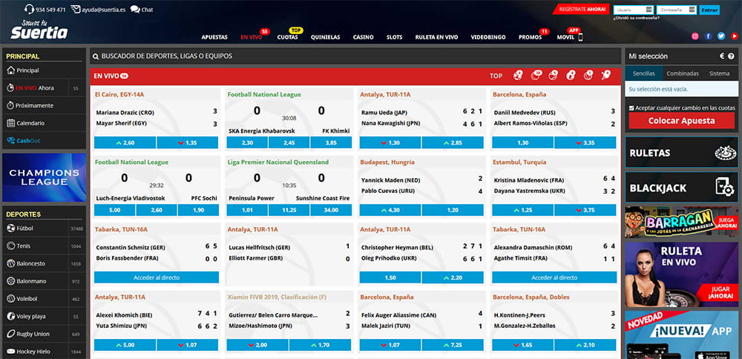Click the Usuario input field
The width and height of the screenshot is (742, 359).
click(x=634, y=10)
